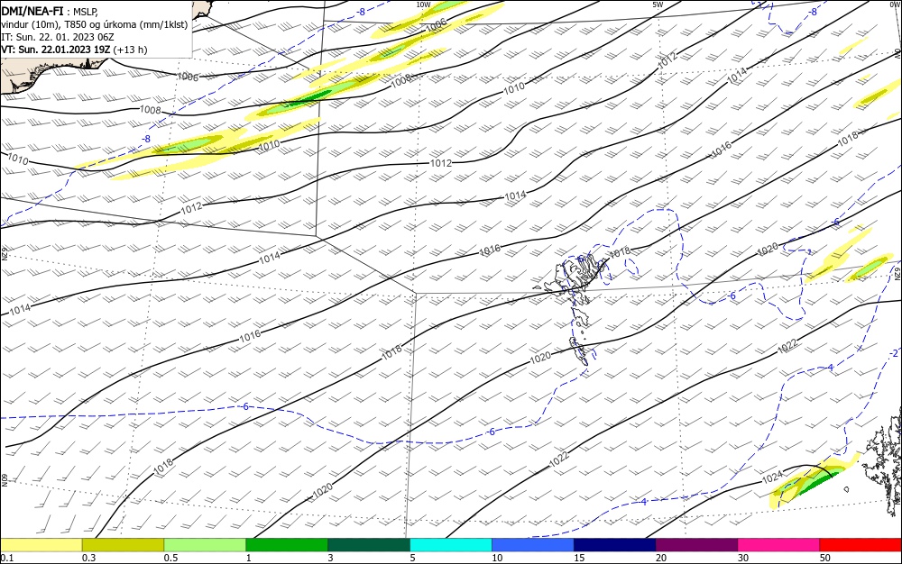Click the olive 0.3 legend color swatch
902x564 pixels.
(x=123, y=545)
